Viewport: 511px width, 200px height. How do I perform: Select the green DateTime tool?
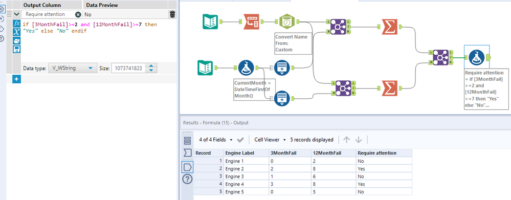click(x=287, y=22)
